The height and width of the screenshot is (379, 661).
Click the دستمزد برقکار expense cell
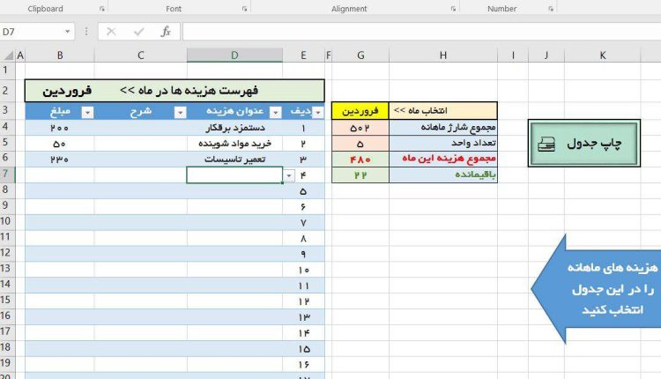pyautogui.click(x=234, y=127)
